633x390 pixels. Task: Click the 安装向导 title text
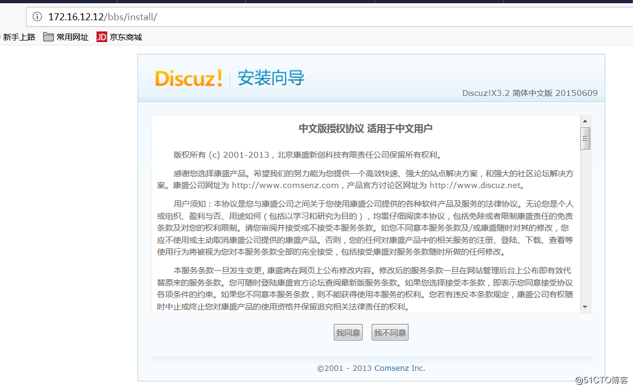point(271,78)
